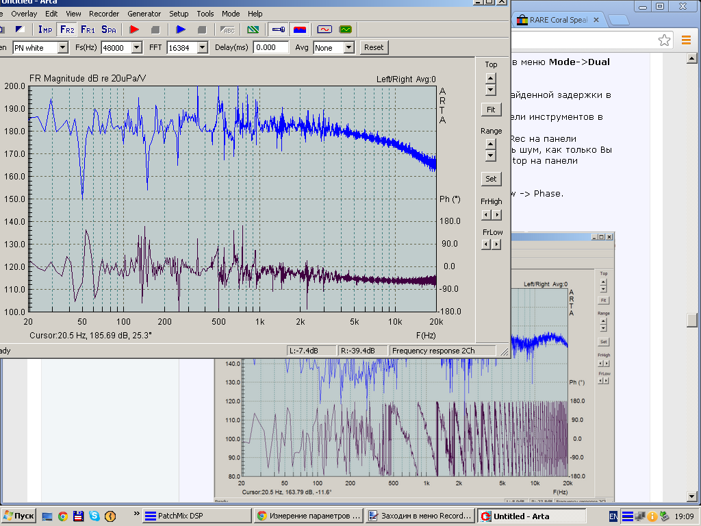Open the Spa spectrum analyzer mode
The width and height of the screenshot is (701, 526).
click(x=108, y=29)
